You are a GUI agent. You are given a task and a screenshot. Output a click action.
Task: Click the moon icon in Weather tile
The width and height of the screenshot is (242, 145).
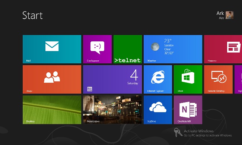point(155,47)
